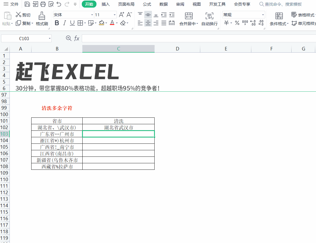Click the distributed alignment icon
Screen dimensions: 316x243
tap(172, 23)
